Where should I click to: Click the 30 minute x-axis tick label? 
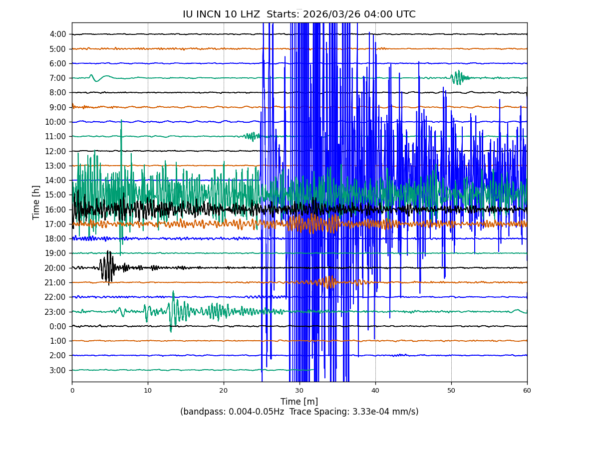[299, 391]
